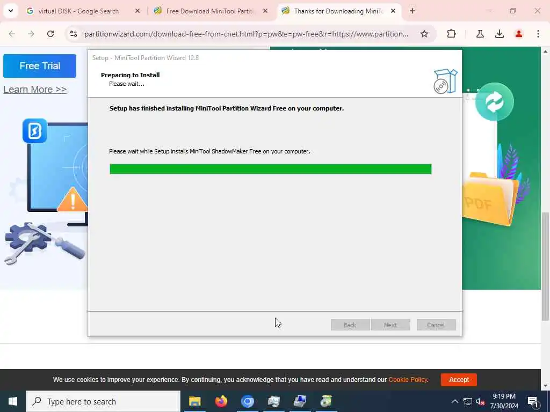
Task: Open Chrome Labs flask icon
Action: point(480,34)
